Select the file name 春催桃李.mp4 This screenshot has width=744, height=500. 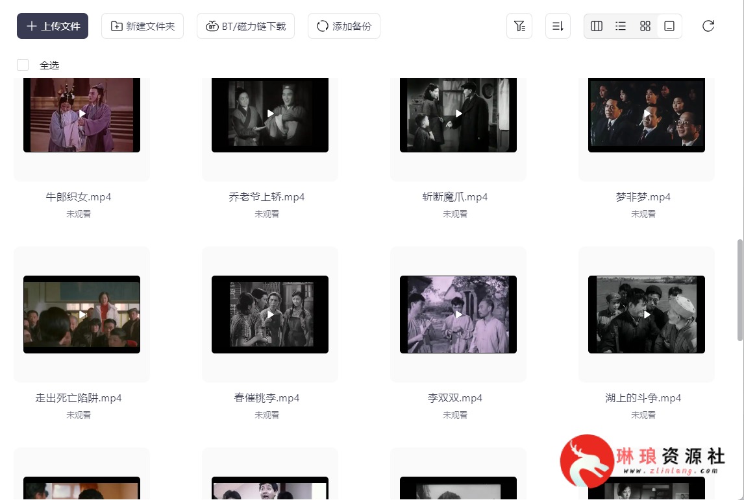pyautogui.click(x=267, y=398)
